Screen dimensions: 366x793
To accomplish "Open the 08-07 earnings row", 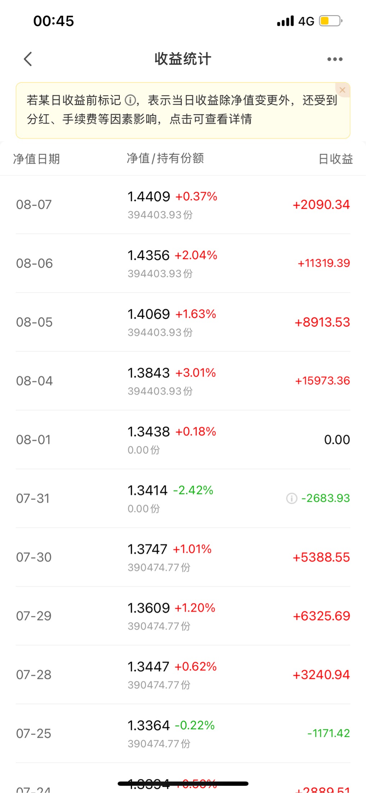I will click(183, 205).
